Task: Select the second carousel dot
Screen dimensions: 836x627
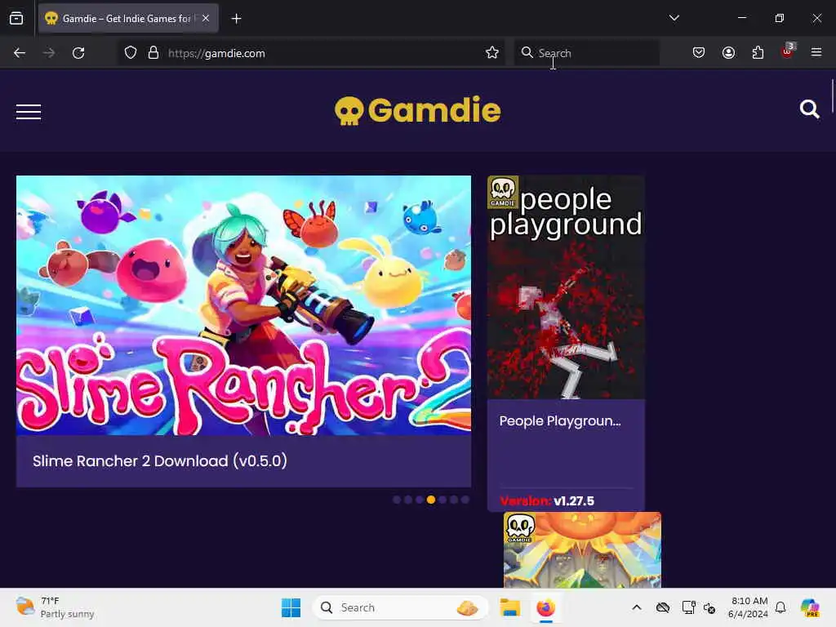Action: [x=408, y=500]
